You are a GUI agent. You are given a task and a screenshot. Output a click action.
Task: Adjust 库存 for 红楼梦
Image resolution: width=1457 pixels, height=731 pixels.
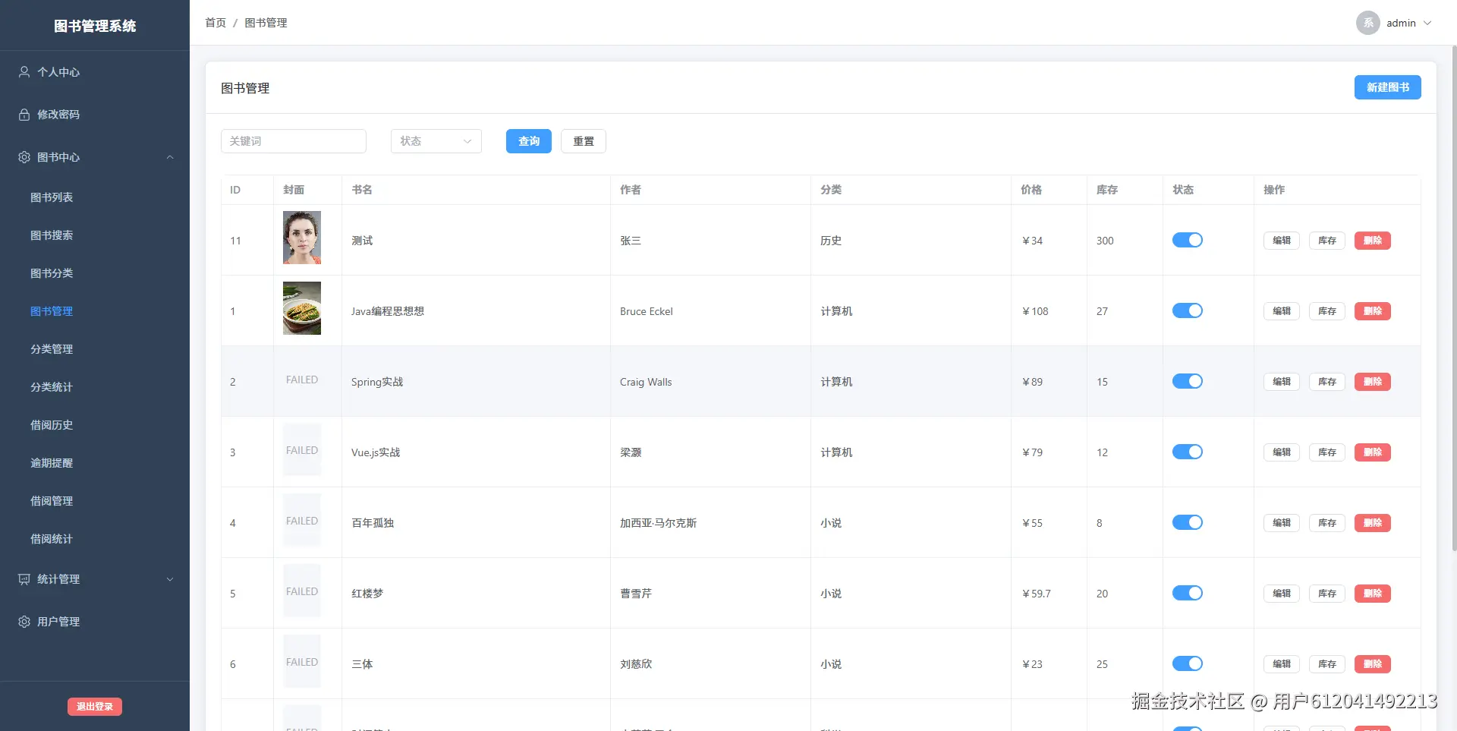click(x=1327, y=594)
